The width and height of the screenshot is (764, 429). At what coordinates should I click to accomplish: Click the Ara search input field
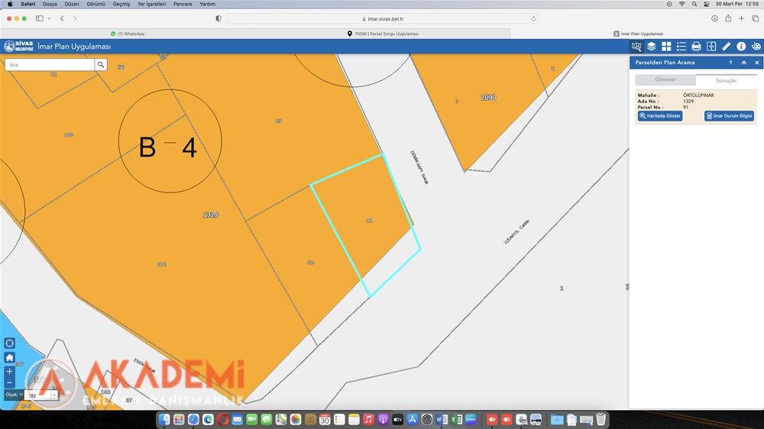coord(50,65)
